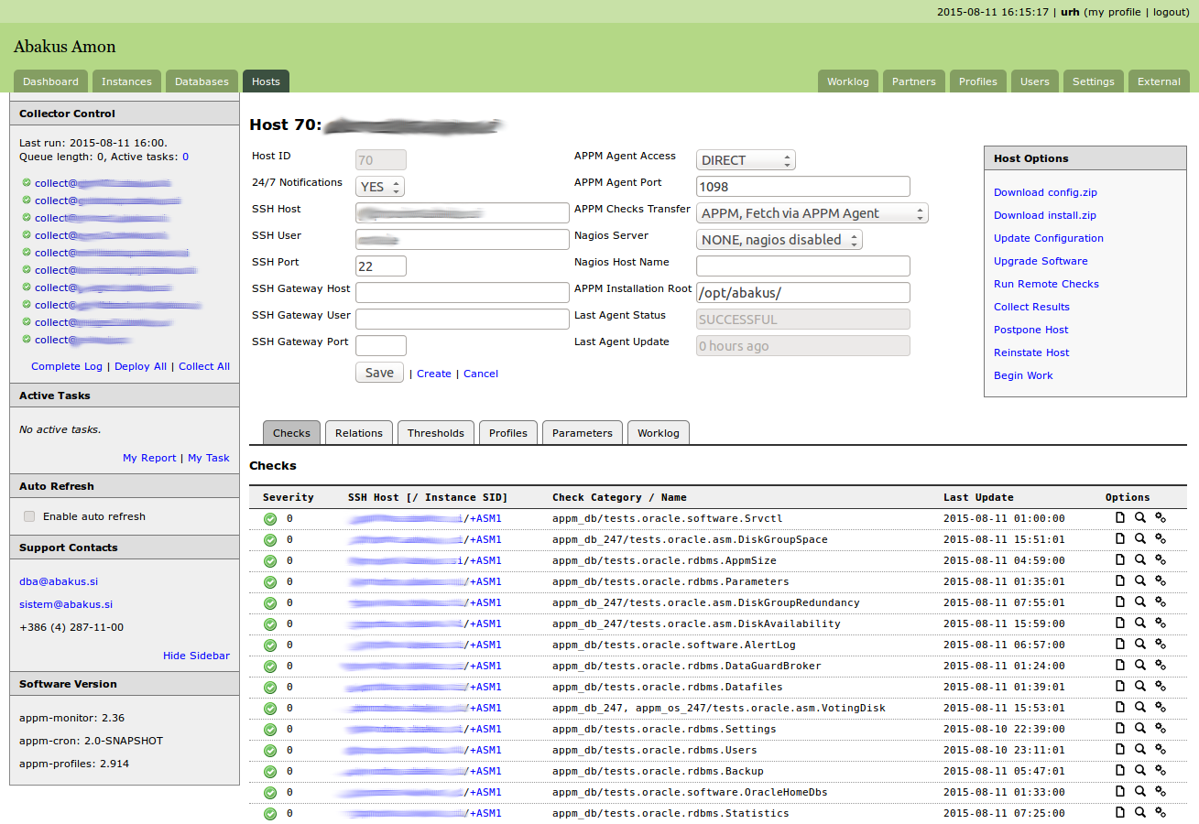Switch to Databases tab
The width and height of the screenshot is (1199, 824).
click(202, 81)
